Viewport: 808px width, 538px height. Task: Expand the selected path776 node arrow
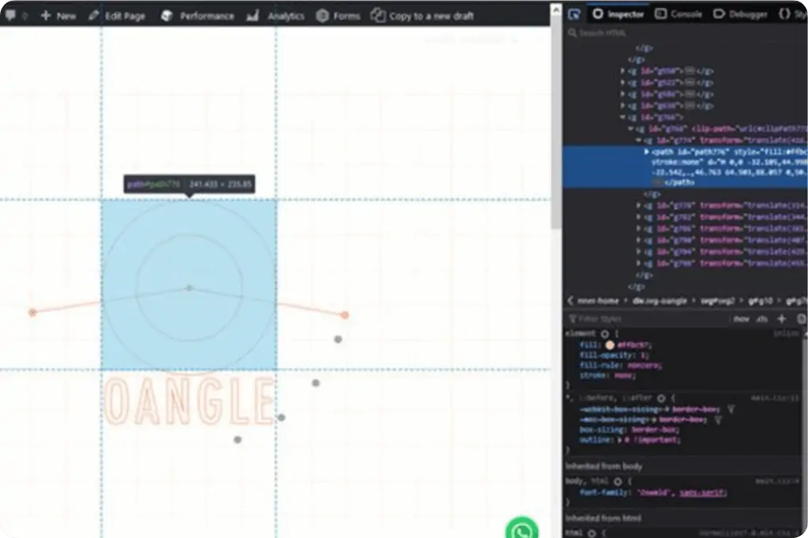pyautogui.click(x=646, y=152)
